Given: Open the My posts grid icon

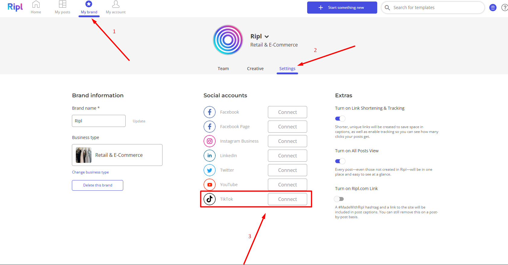Looking at the screenshot, I should coord(63,4).
